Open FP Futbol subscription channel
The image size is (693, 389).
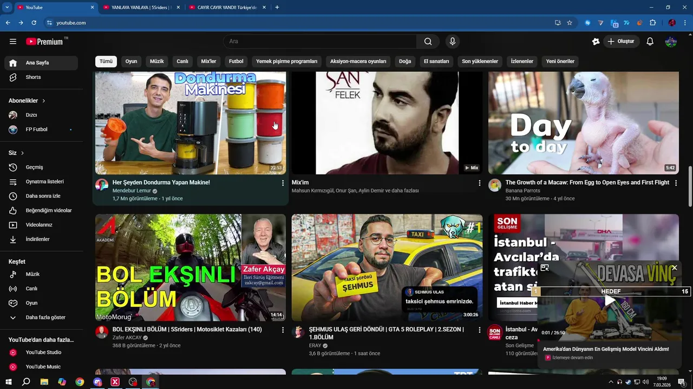click(41, 130)
